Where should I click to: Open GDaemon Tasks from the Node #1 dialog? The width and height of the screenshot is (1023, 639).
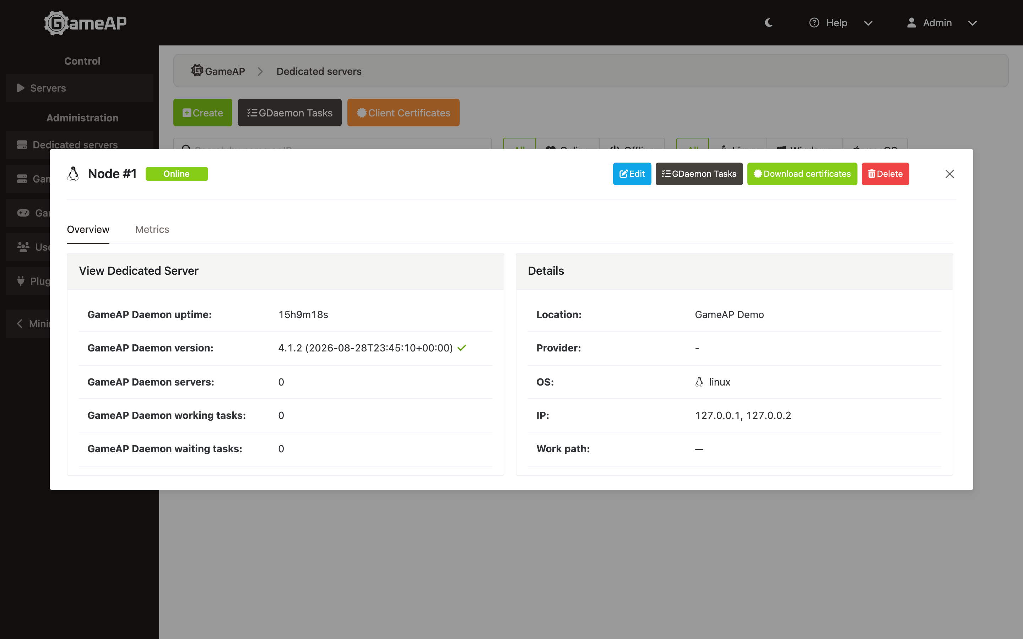tap(699, 174)
